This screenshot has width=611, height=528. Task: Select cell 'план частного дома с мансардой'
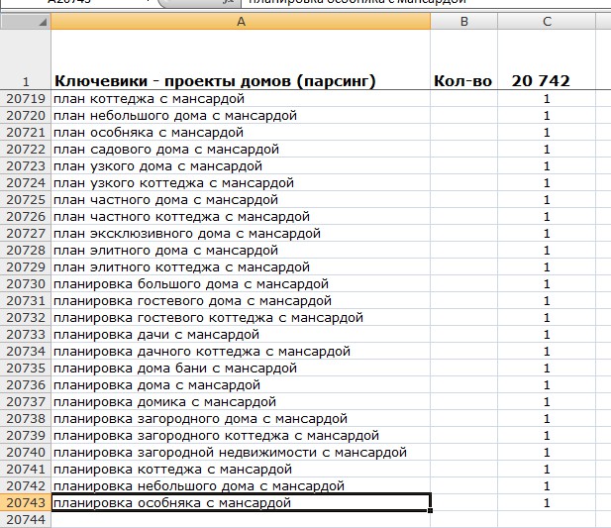pos(241,199)
